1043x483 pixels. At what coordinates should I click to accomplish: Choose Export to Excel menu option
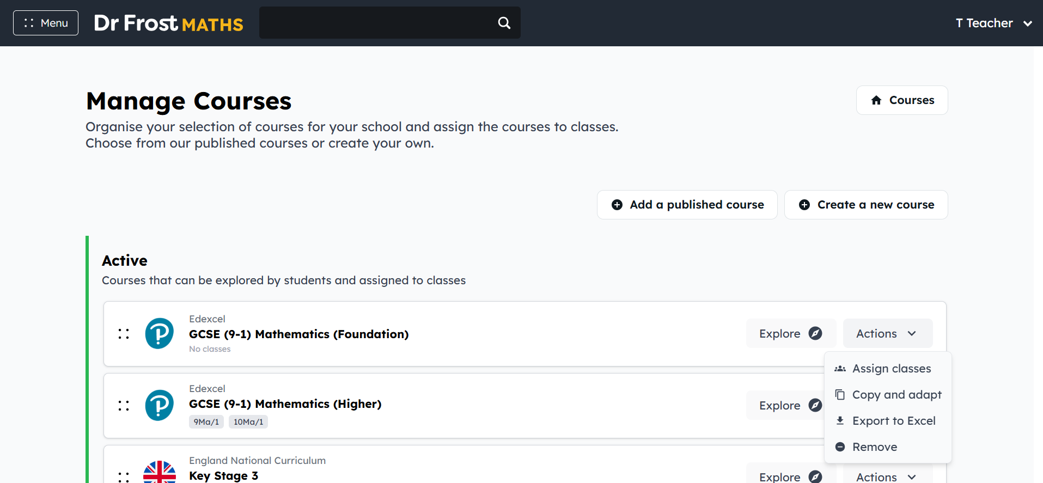888,421
